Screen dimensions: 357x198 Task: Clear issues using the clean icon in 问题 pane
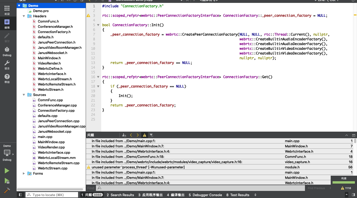coord(124,135)
